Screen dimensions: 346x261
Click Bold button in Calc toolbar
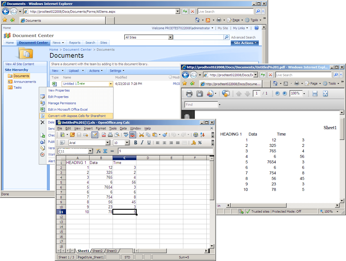pyautogui.click(x=136, y=143)
